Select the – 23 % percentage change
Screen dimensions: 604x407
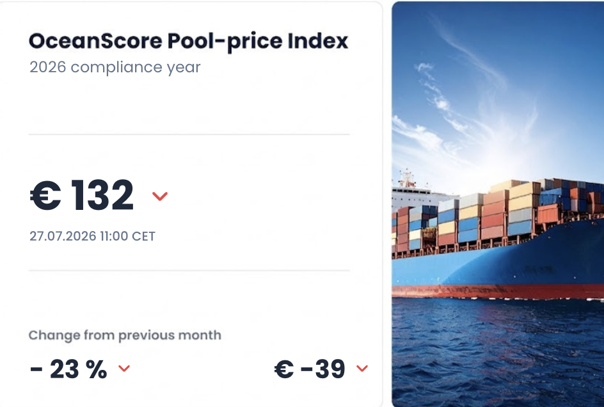coord(68,369)
